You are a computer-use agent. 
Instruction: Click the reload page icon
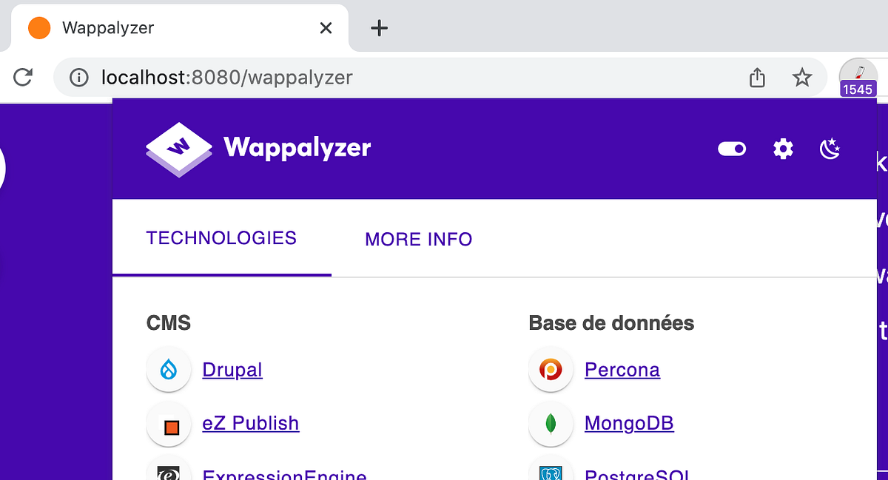click(x=21, y=76)
